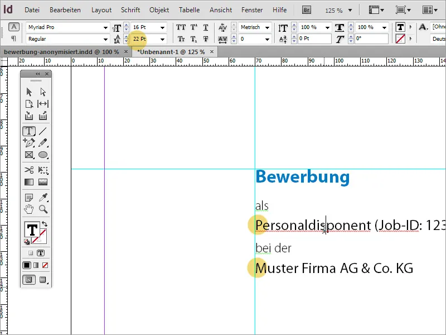
Task: Open the Layout menu
Action: [101, 10]
